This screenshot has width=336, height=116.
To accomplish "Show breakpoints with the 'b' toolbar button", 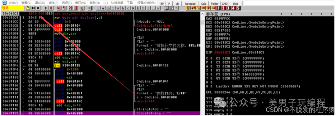I will (143, 8).
